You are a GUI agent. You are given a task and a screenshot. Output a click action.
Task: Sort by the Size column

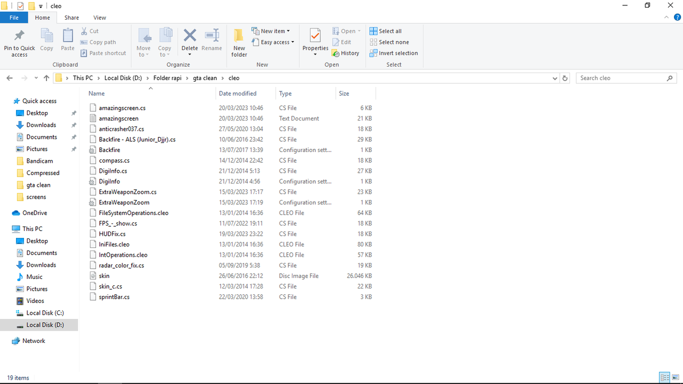coord(356,93)
